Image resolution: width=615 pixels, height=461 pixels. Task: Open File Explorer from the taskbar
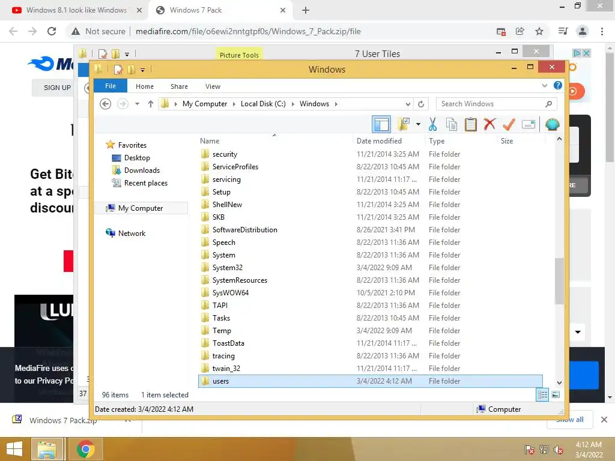pos(47,449)
